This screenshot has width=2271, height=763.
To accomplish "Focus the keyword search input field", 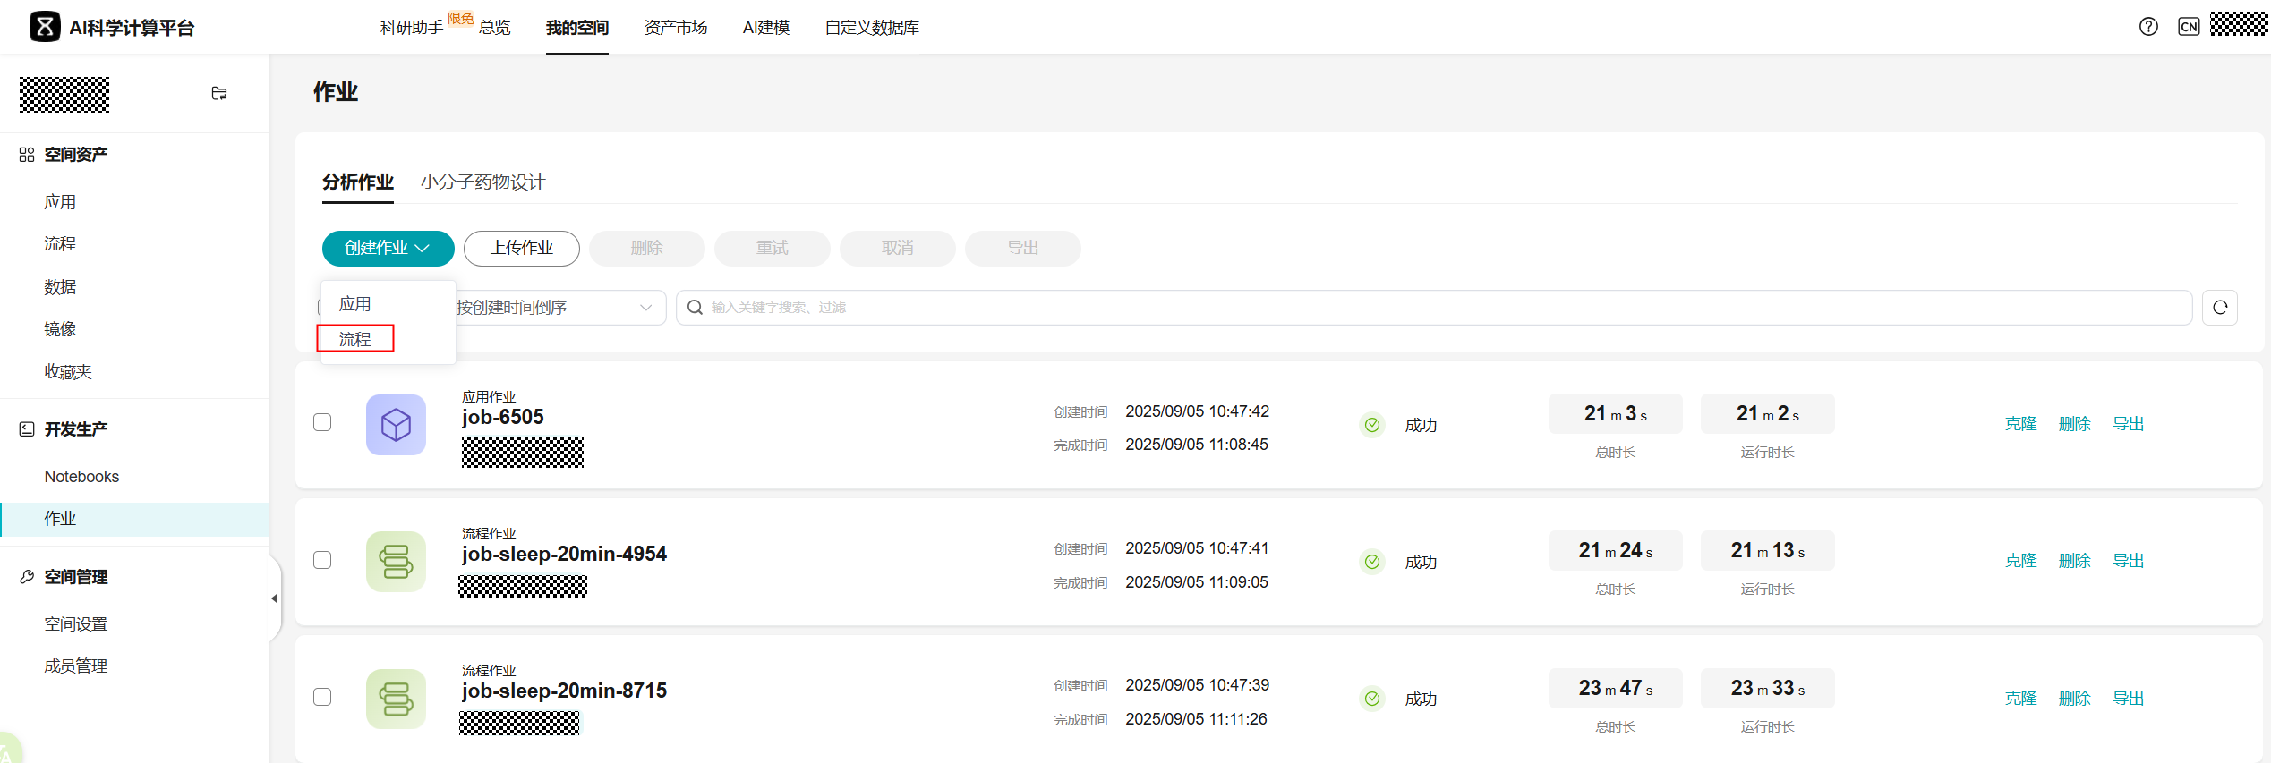I will coord(1432,308).
